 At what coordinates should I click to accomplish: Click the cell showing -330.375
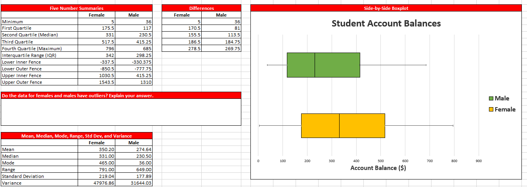pos(134,62)
